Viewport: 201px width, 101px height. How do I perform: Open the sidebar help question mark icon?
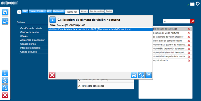5,88
